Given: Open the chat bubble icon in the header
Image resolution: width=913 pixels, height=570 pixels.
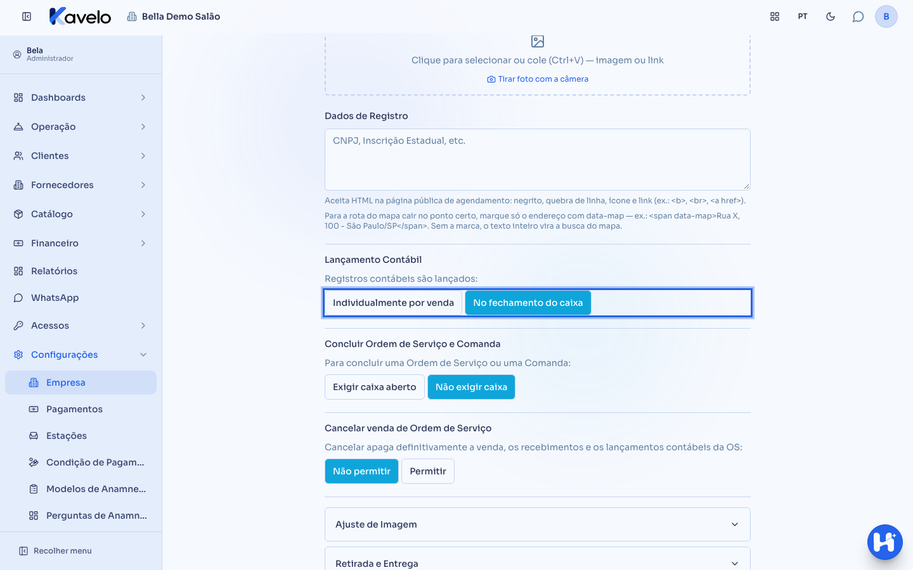Looking at the screenshot, I should (858, 16).
